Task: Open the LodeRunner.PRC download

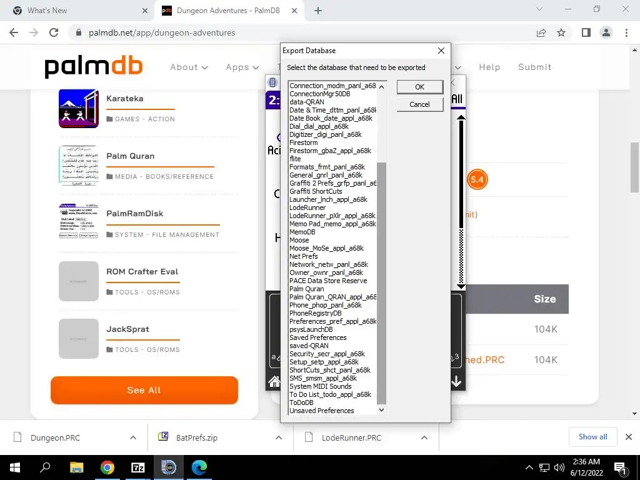Action: pyautogui.click(x=351, y=437)
